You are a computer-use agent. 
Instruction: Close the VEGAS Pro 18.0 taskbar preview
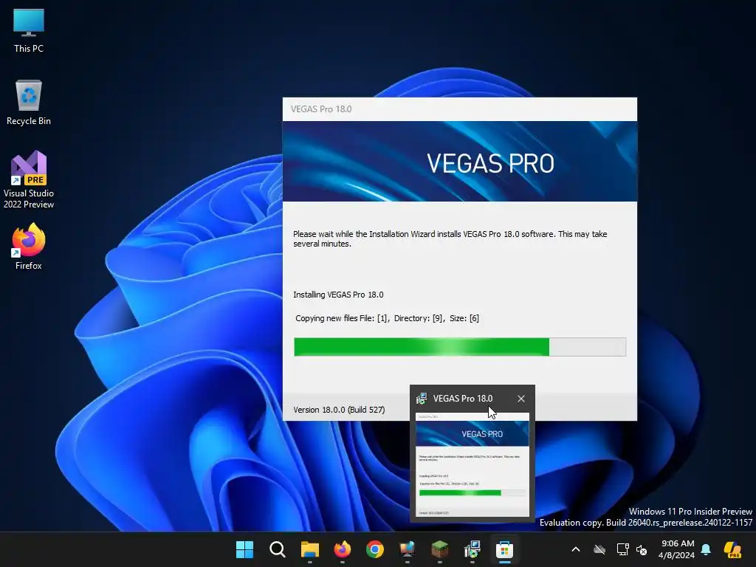pos(520,399)
